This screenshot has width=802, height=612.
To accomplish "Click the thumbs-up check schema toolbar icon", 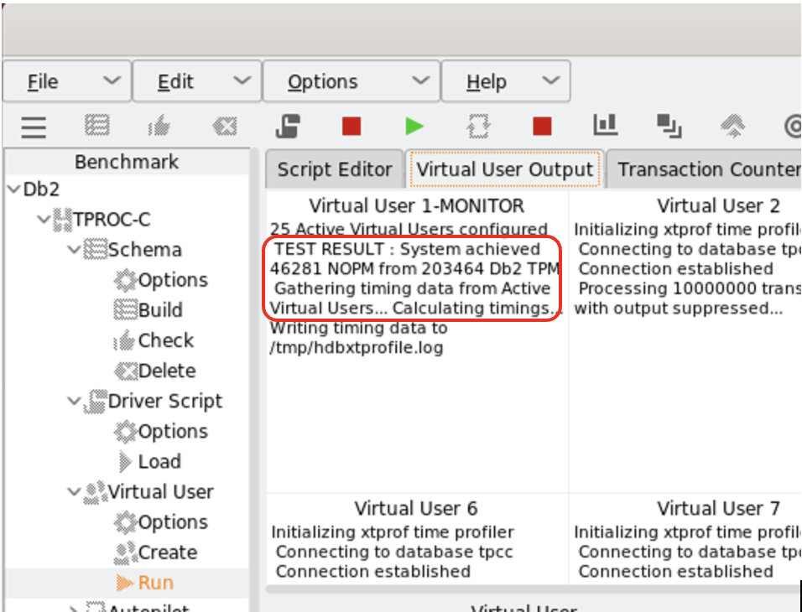I will (159, 126).
